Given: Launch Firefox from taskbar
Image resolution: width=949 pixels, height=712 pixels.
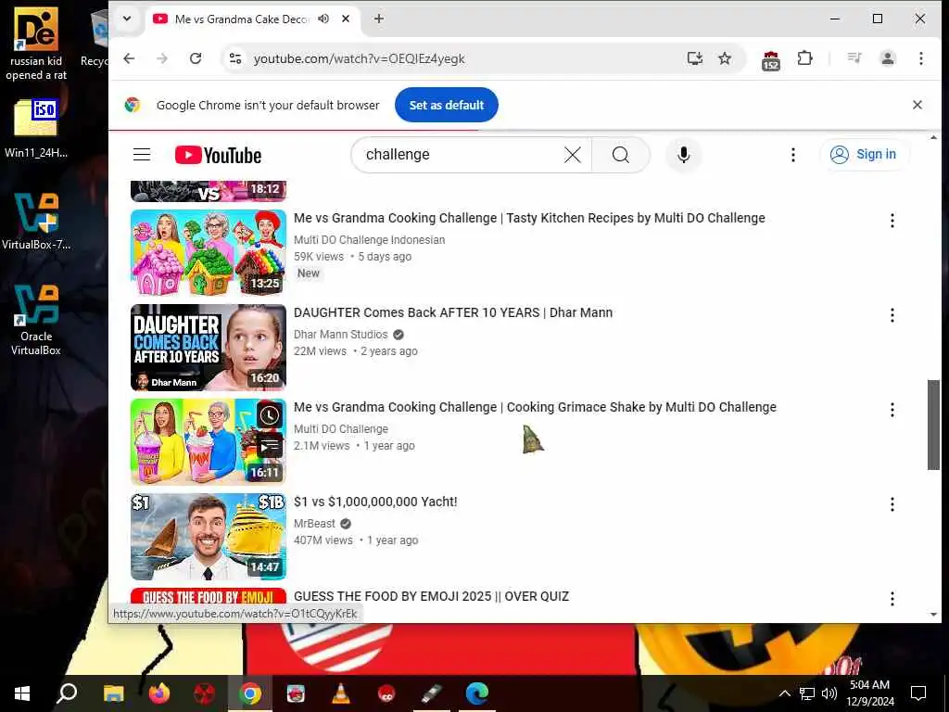Looking at the screenshot, I should [159, 693].
